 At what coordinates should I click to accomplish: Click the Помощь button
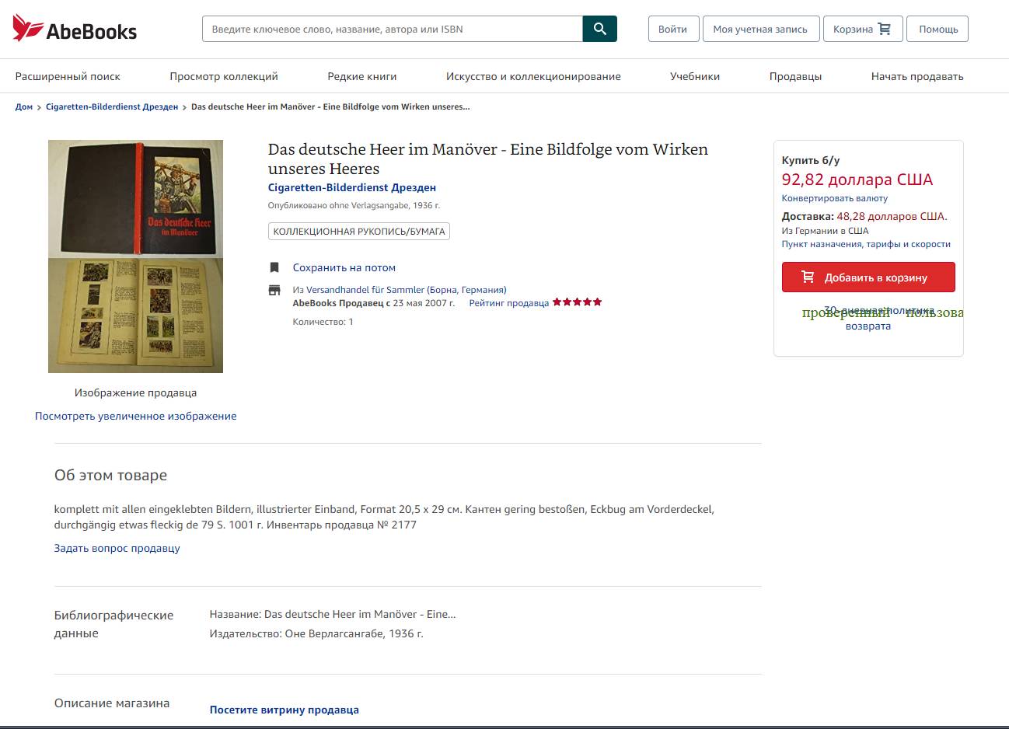[x=938, y=29]
